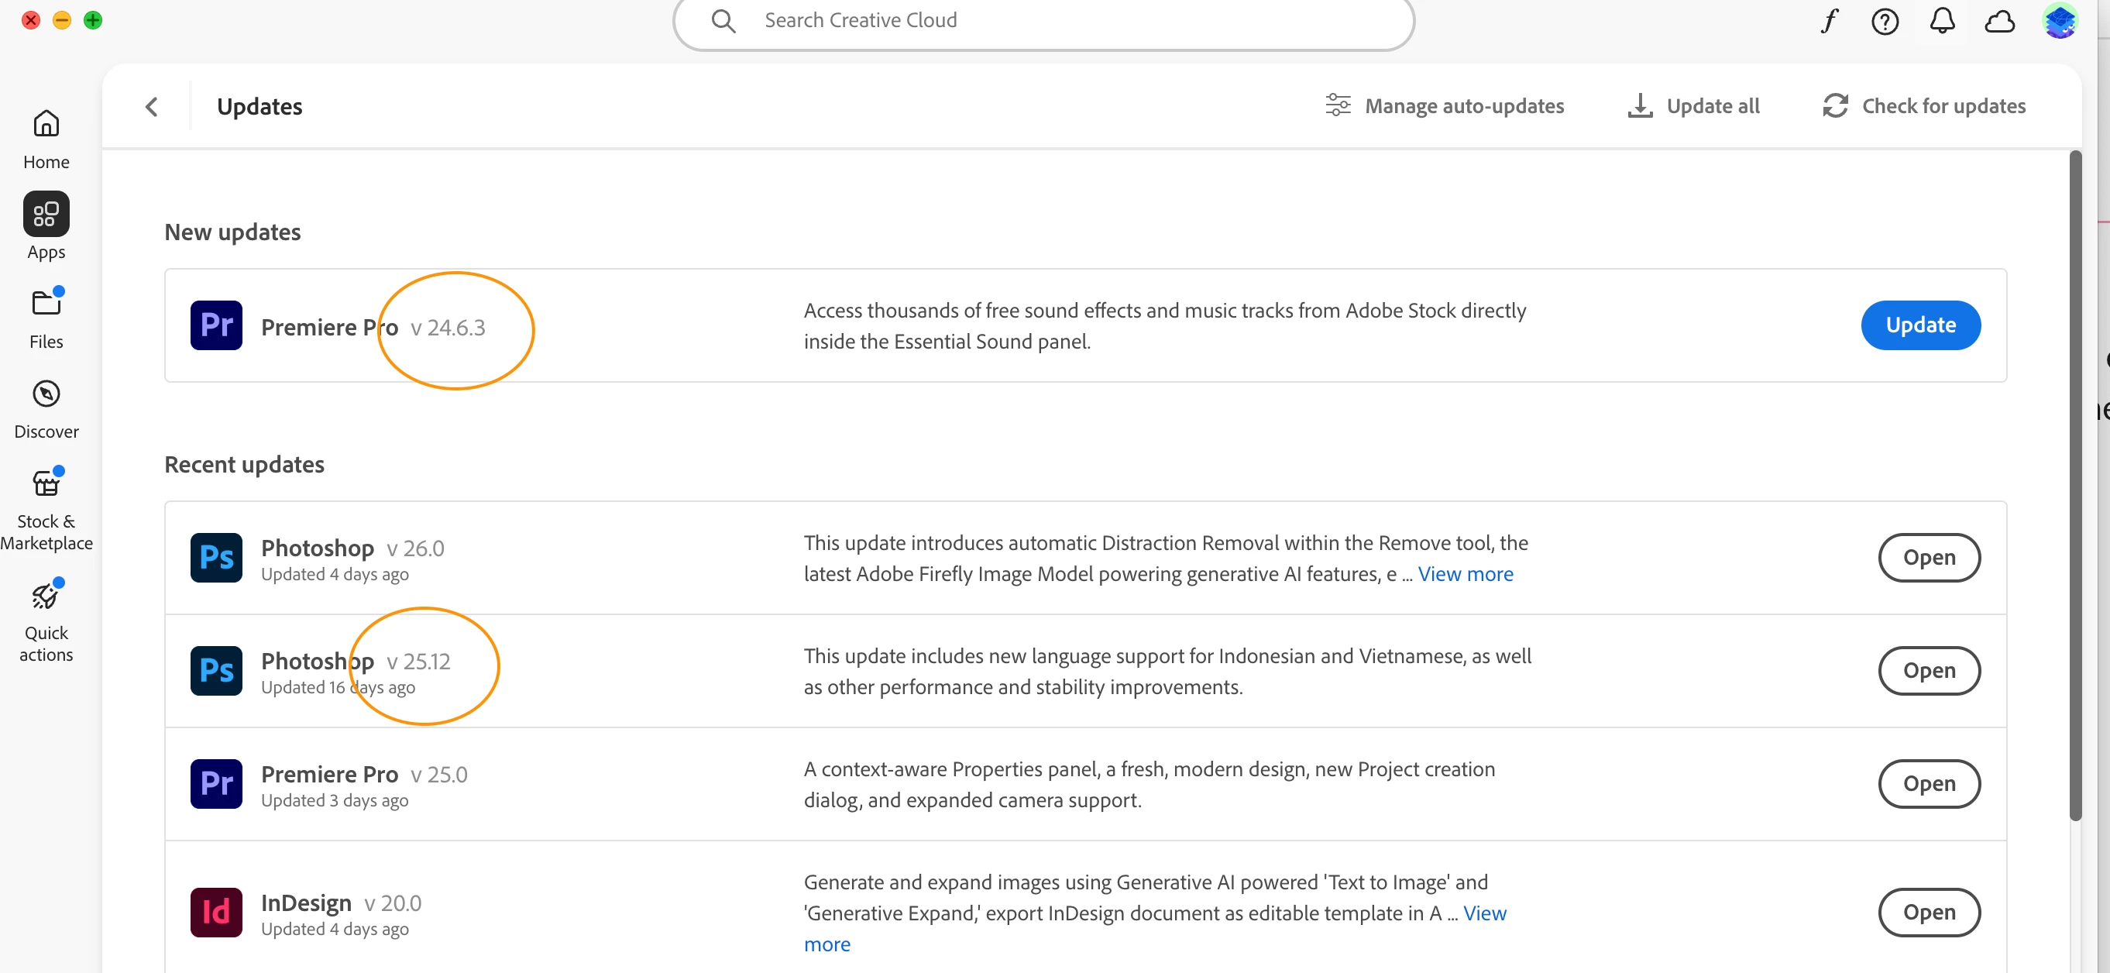Click the Search Creative Cloud field
Image resolution: width=2110 pixels, height=973 pixels.
(x=1043, y=20)
